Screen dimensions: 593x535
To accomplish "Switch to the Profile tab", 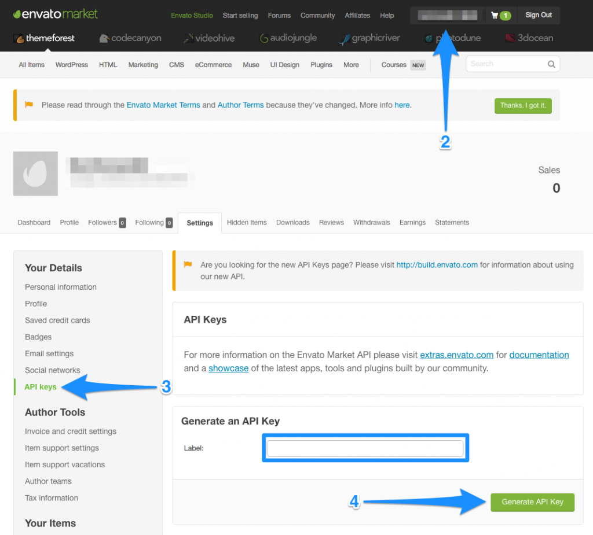I will pyautogui.click(x=69, y=223).
